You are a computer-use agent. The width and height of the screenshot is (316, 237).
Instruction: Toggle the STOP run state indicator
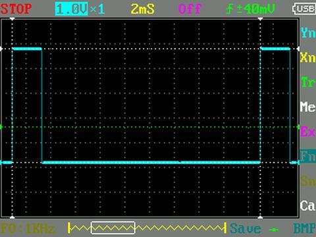16,9
